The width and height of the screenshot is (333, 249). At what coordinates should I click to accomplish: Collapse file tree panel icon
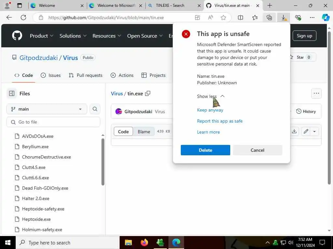[x=12, y=93]
